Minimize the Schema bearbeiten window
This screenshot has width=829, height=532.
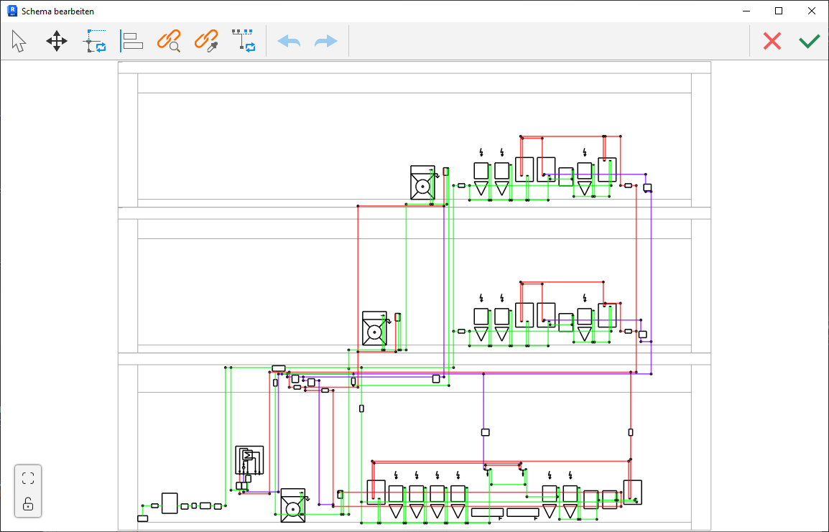tap(746, 11)
